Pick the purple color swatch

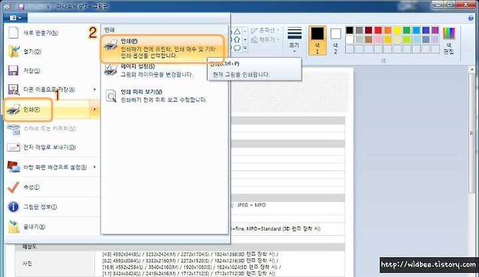click(435, 30)
